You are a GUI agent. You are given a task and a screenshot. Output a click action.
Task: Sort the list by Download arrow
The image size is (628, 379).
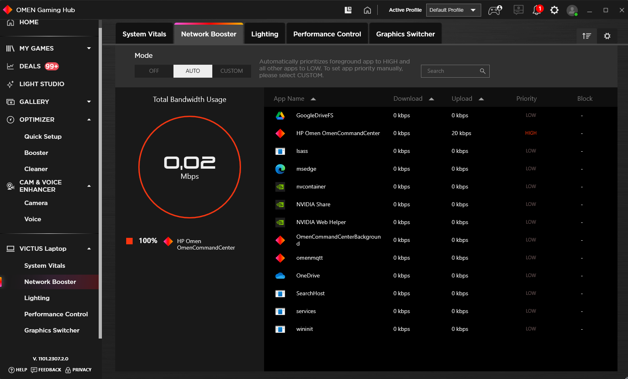(x=431, y=99)
